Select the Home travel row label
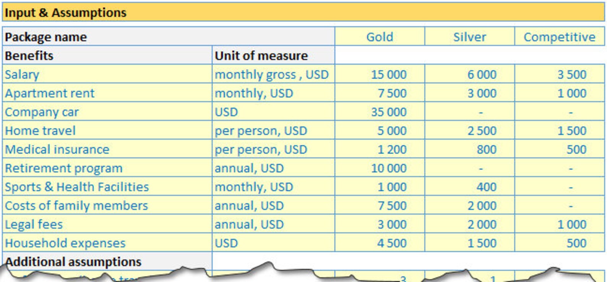607x282 pixels. pyautogui.click(x=107, y=130)
